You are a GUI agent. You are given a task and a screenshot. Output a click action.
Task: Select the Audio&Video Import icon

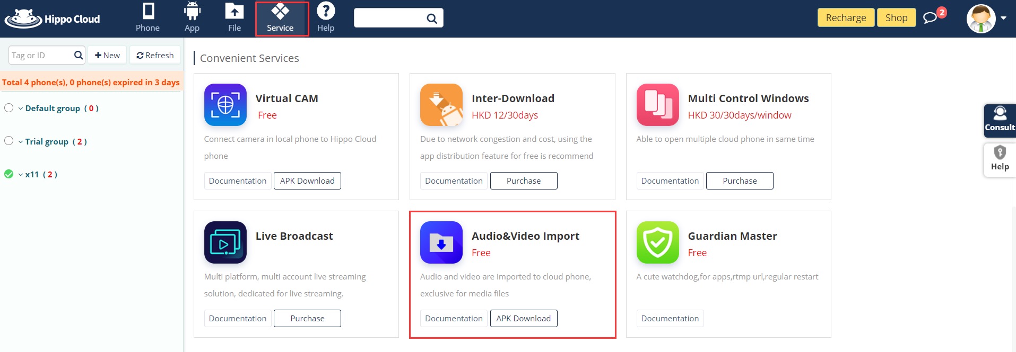[441, 242]
